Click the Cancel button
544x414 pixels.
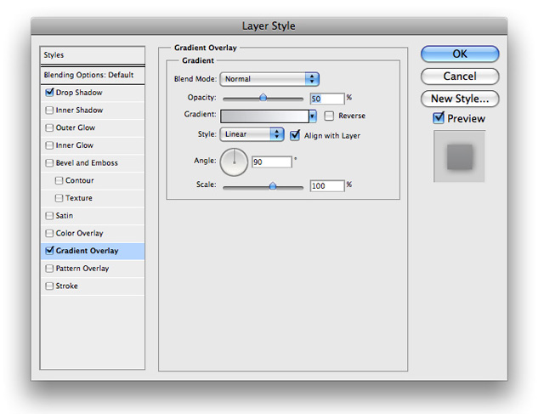460,77
